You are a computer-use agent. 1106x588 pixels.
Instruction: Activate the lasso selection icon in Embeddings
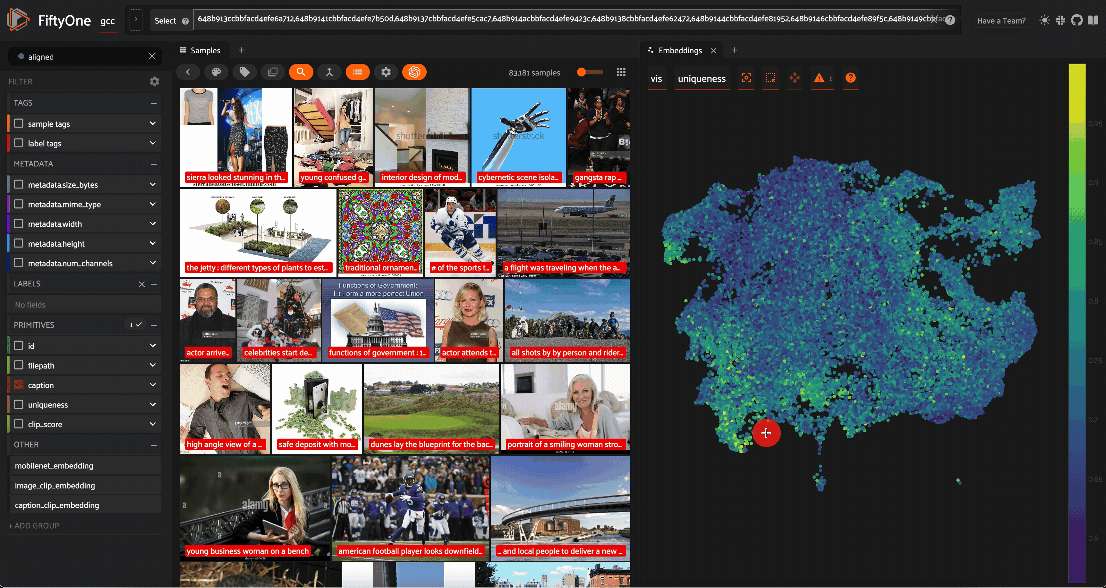770,78
